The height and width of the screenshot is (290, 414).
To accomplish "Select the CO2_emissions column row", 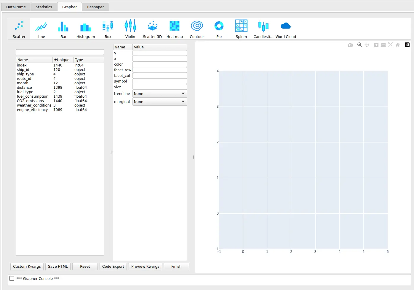I will 60,101.
